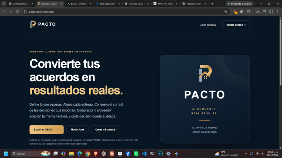Screen dimensions: 282x158
Task: Click the large PACTO logo in the right card
Action: [205, 82]
